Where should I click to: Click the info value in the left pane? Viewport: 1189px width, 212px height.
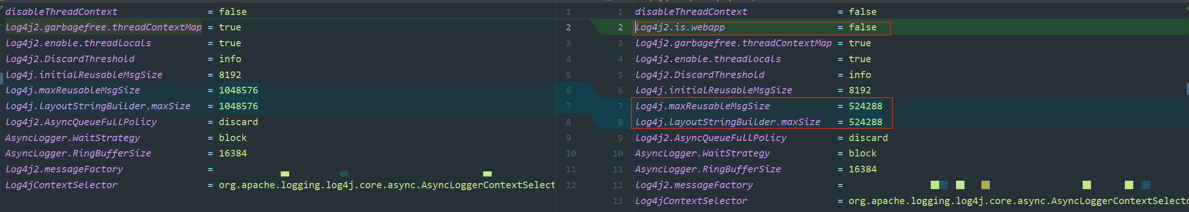click(x=230, y=59)
